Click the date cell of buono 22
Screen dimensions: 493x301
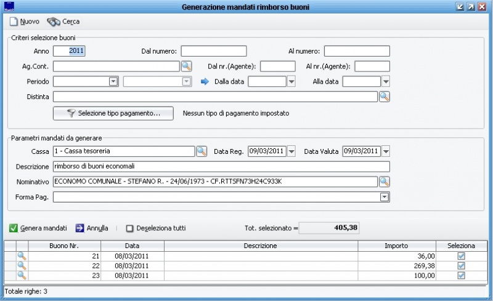click(x=132, y=266)
